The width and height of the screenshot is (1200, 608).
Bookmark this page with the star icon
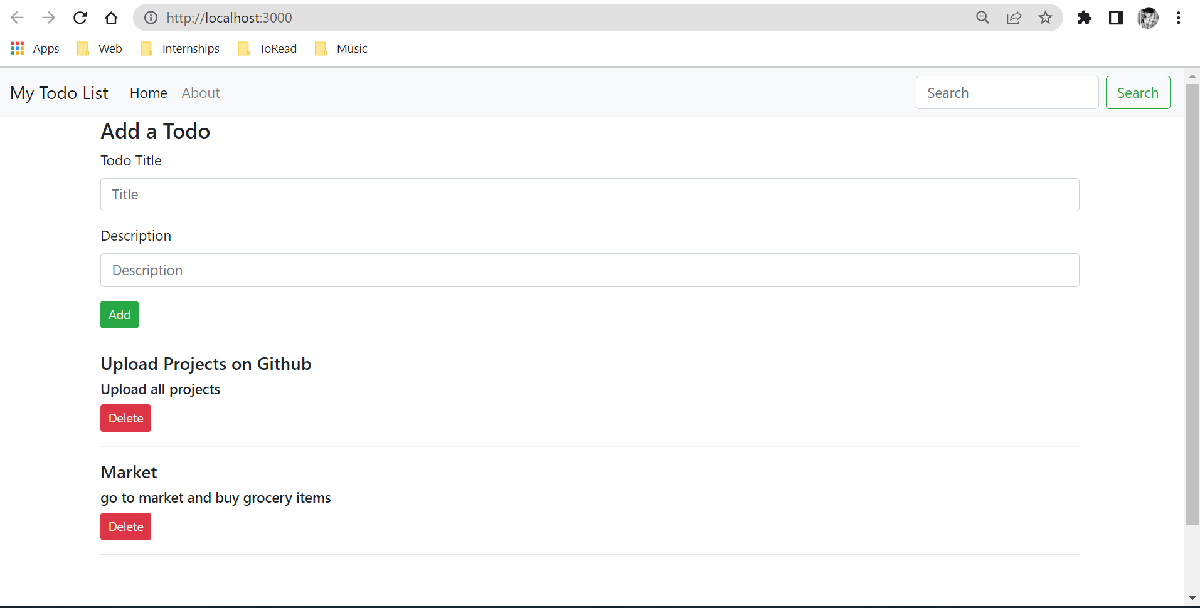point(1045,18)
